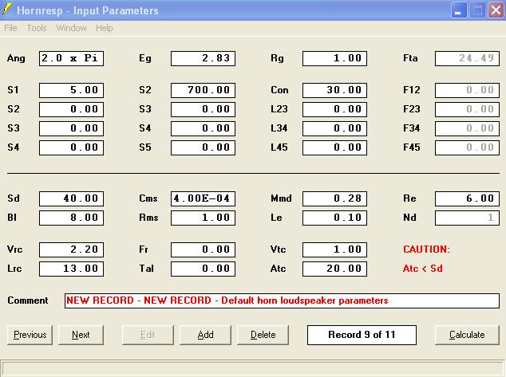This screenshot has width=506, height=377.
Task: Click the F34 field
Action: click(467, 128)
